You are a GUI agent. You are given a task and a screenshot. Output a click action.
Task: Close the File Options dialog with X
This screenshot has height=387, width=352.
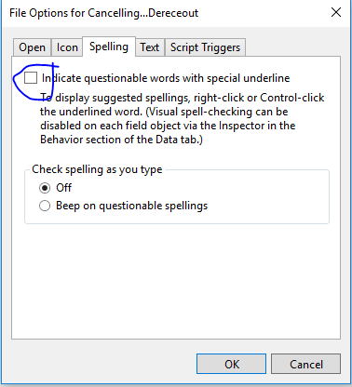click(336, 13)
